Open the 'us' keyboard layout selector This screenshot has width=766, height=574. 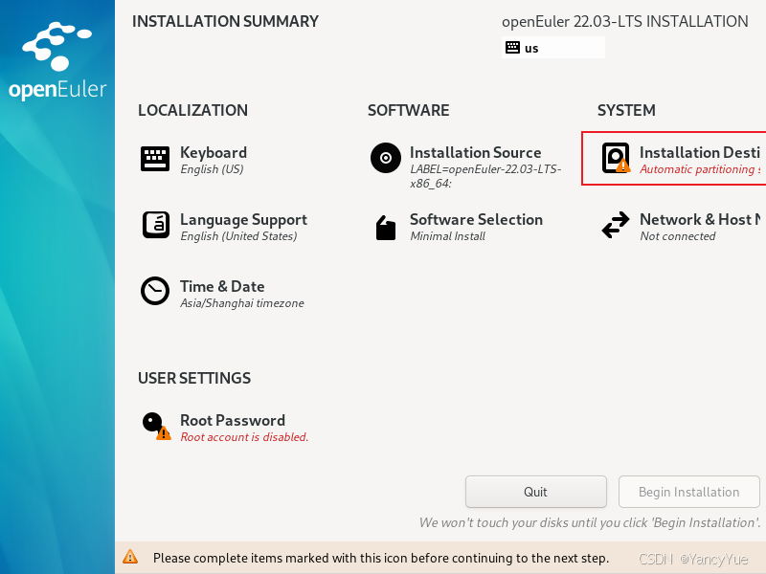[x=552, y=46]
